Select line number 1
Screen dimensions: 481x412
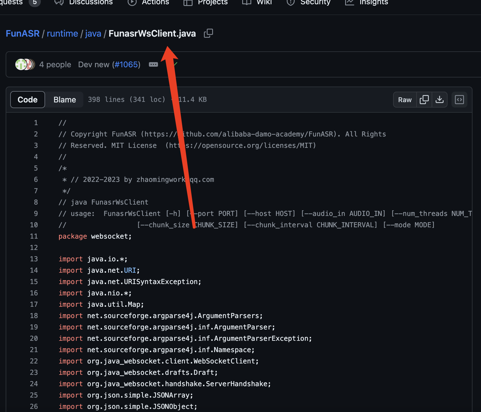(36, 123)
